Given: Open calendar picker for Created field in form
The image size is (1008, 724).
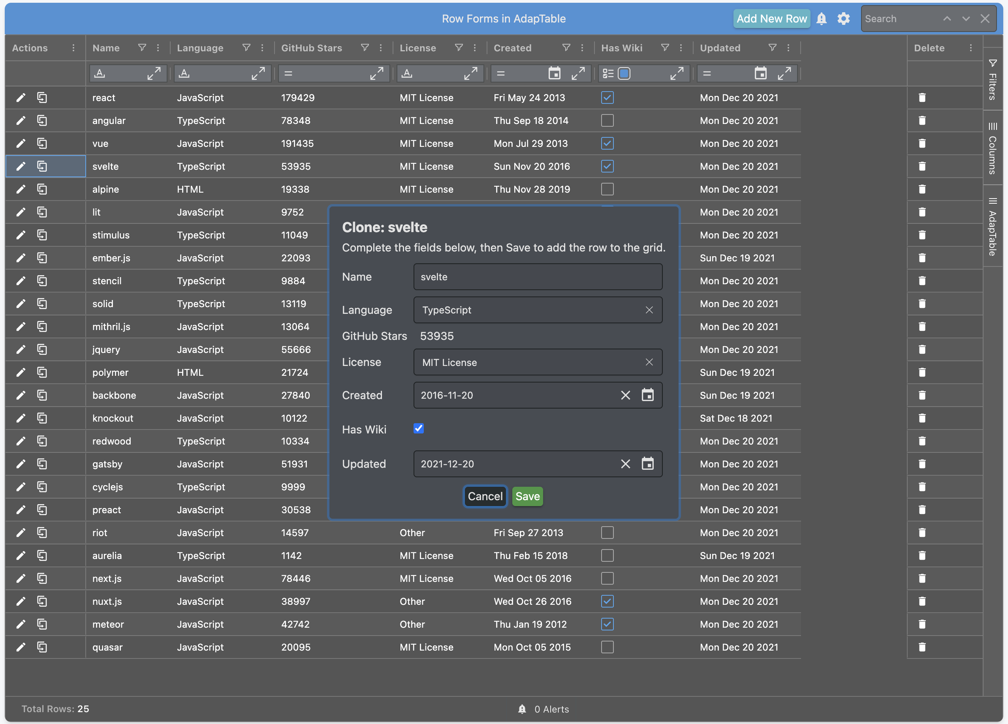Looking at the screenshot, I should pos(647,395).
